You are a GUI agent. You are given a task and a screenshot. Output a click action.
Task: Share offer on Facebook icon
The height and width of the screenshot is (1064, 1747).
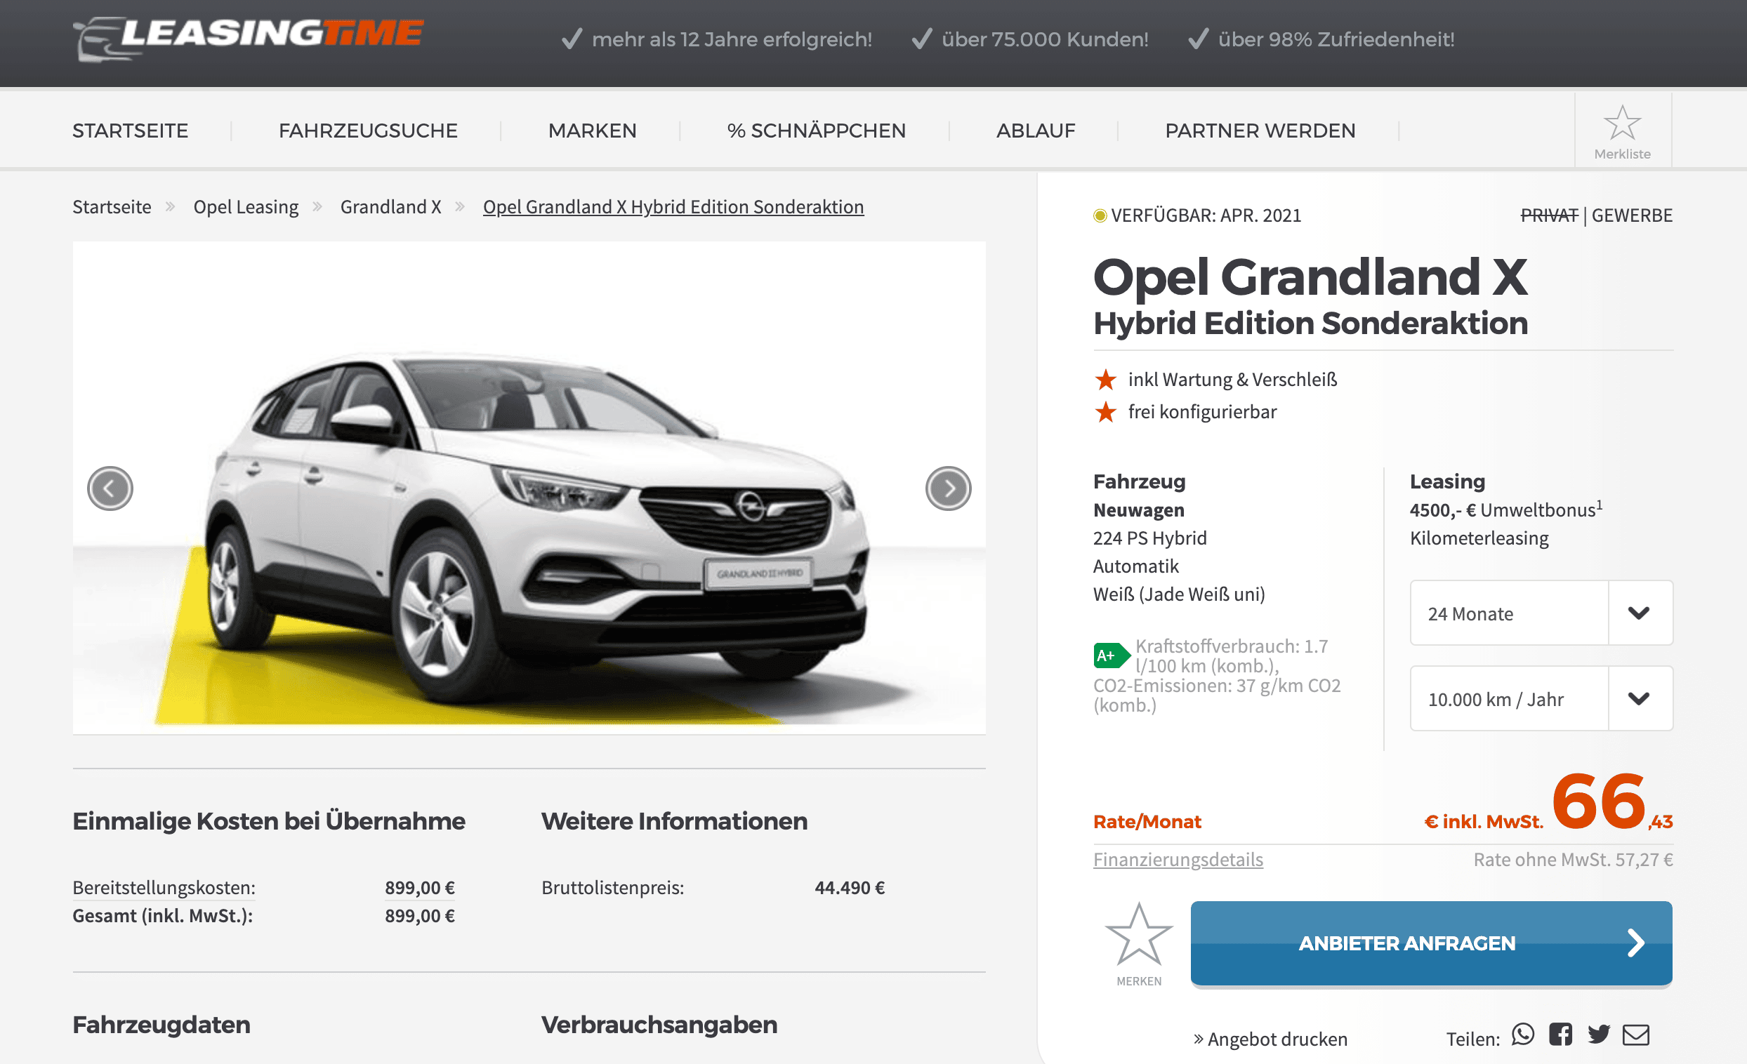[x=1560, y=1035]
